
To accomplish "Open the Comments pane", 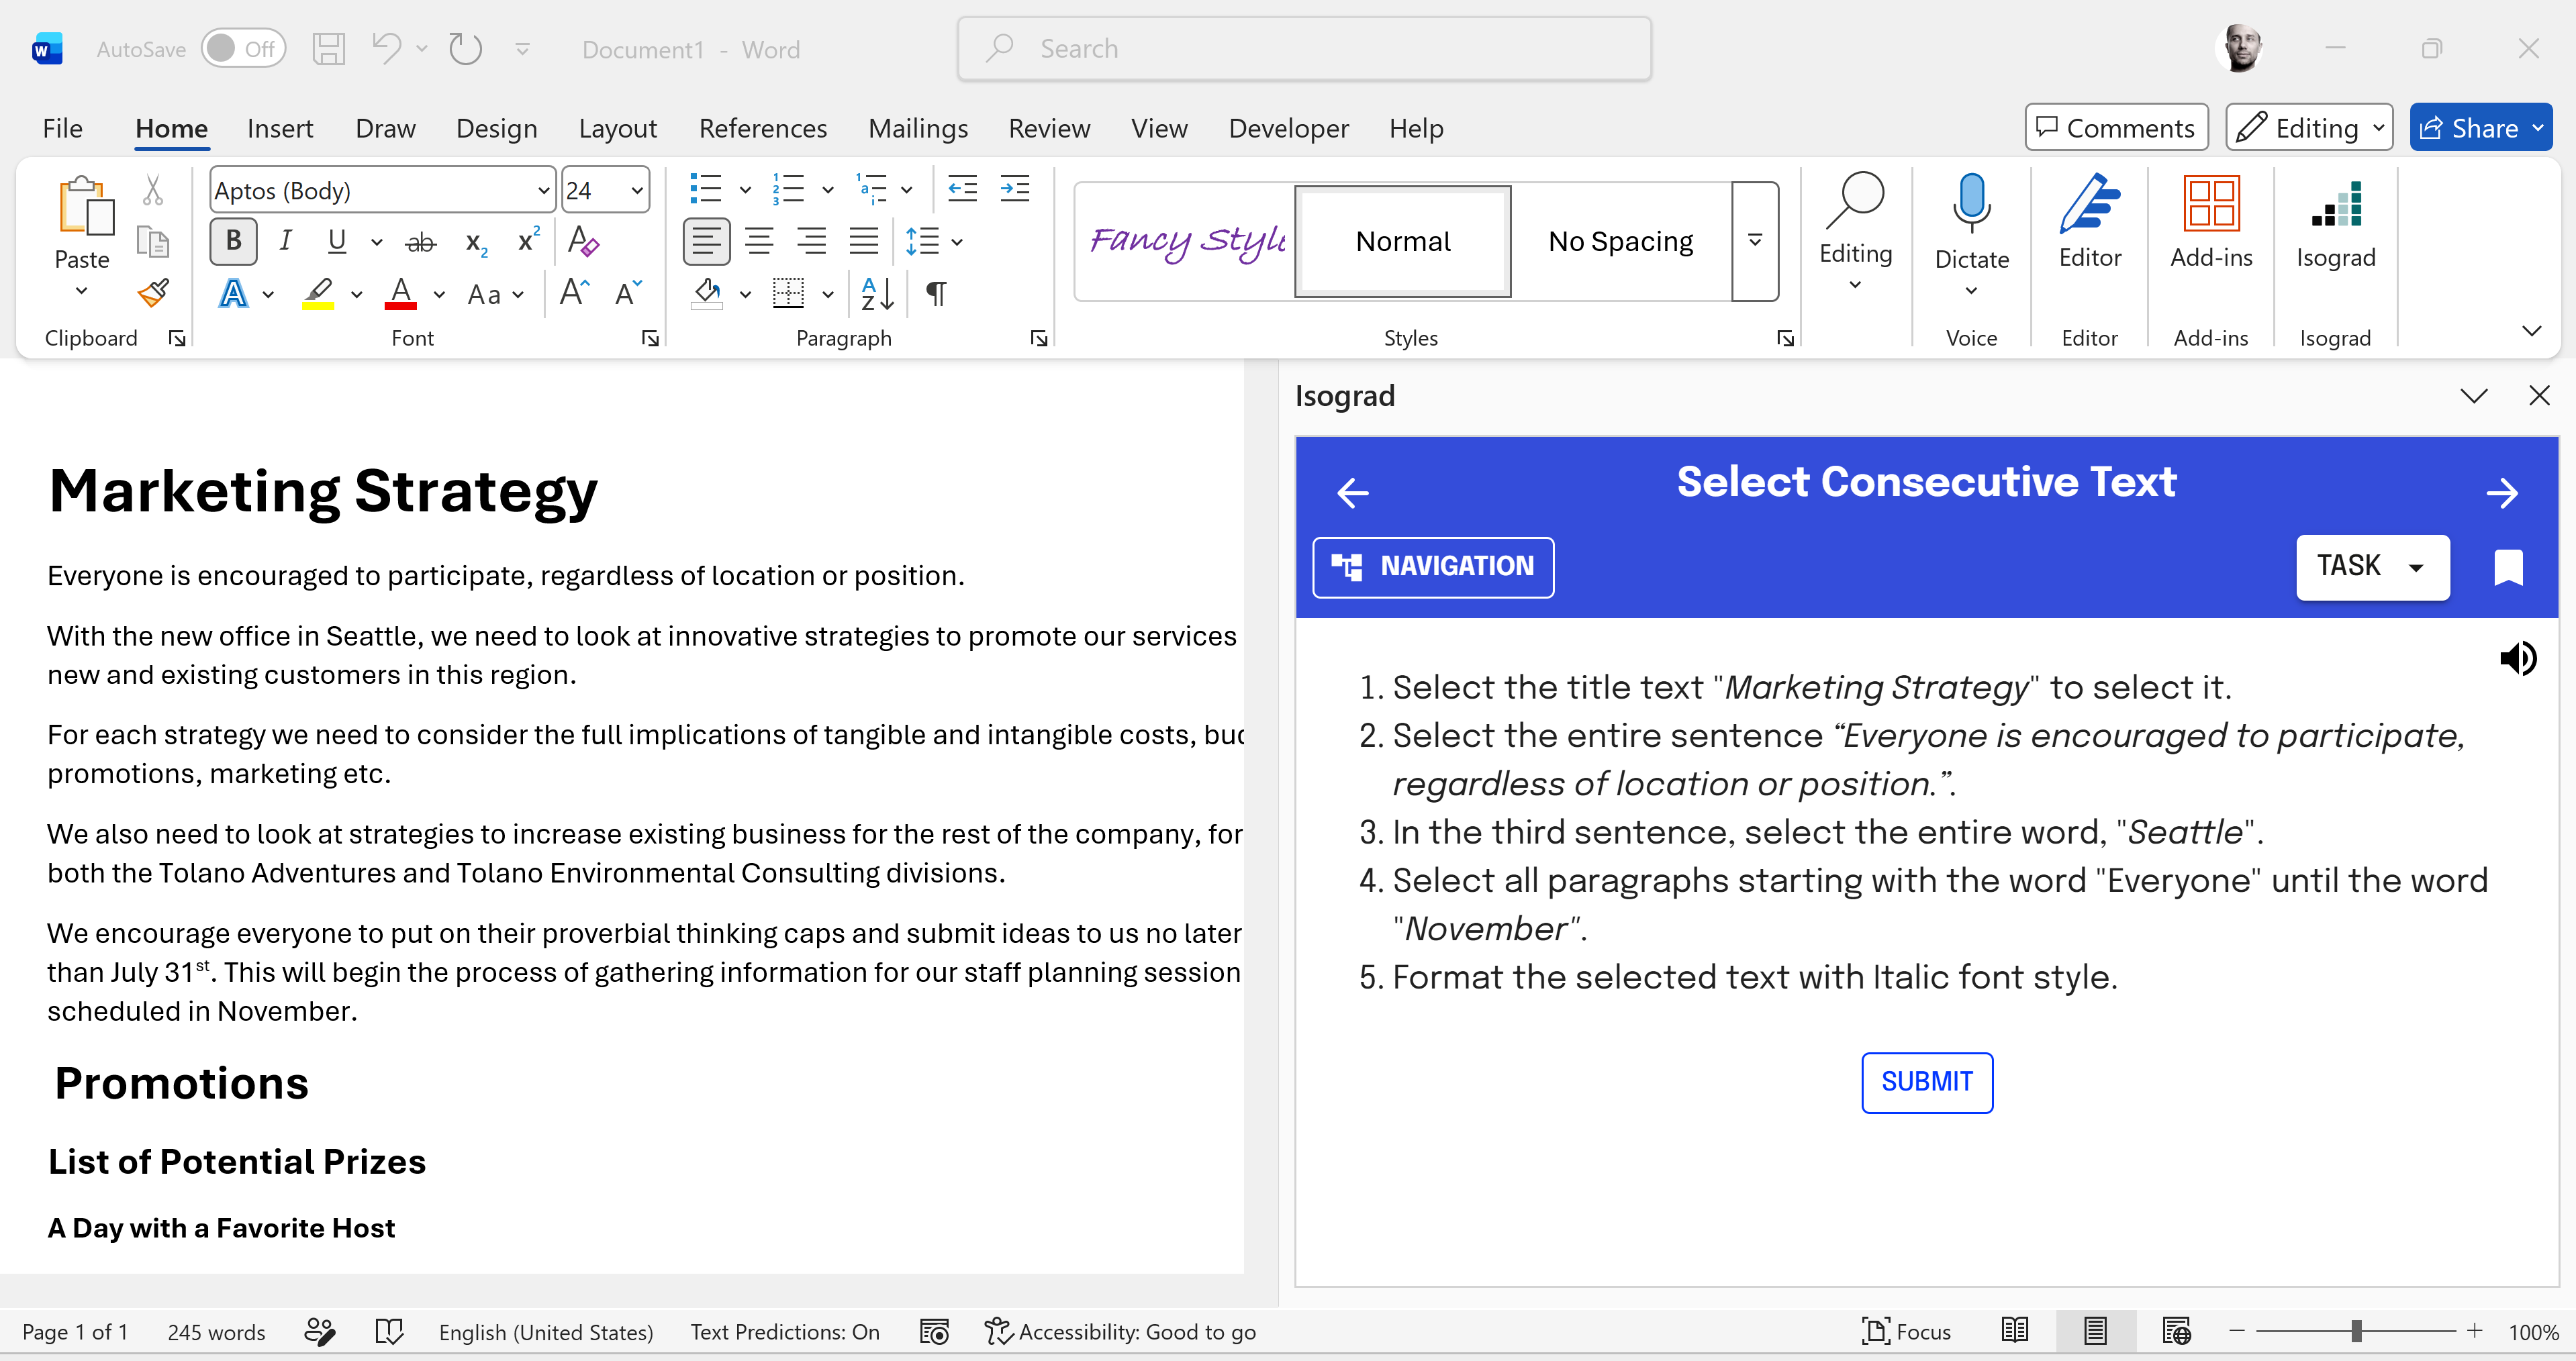I will click(2116, 128).
